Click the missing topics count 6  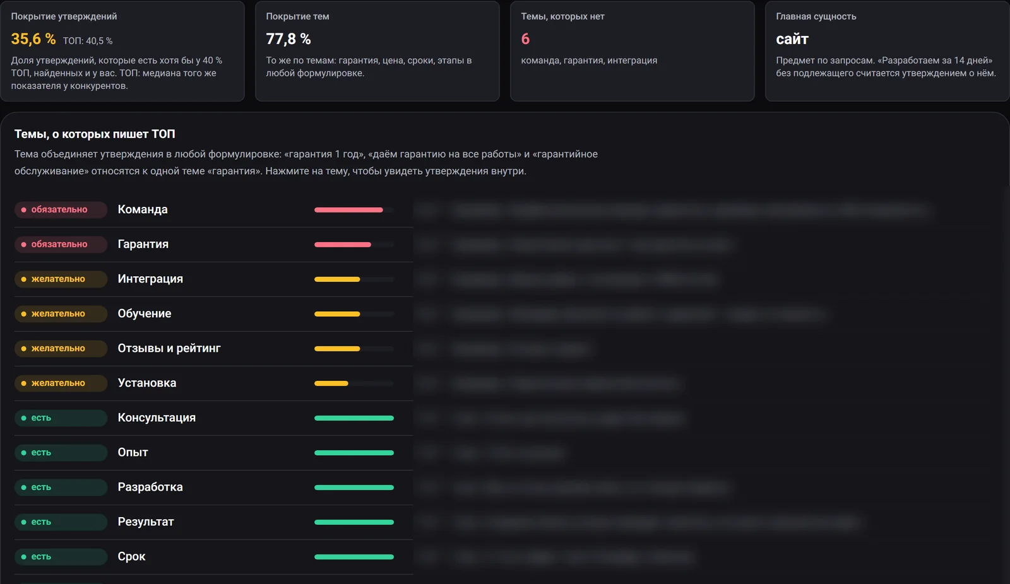click(x=525, y=39)
